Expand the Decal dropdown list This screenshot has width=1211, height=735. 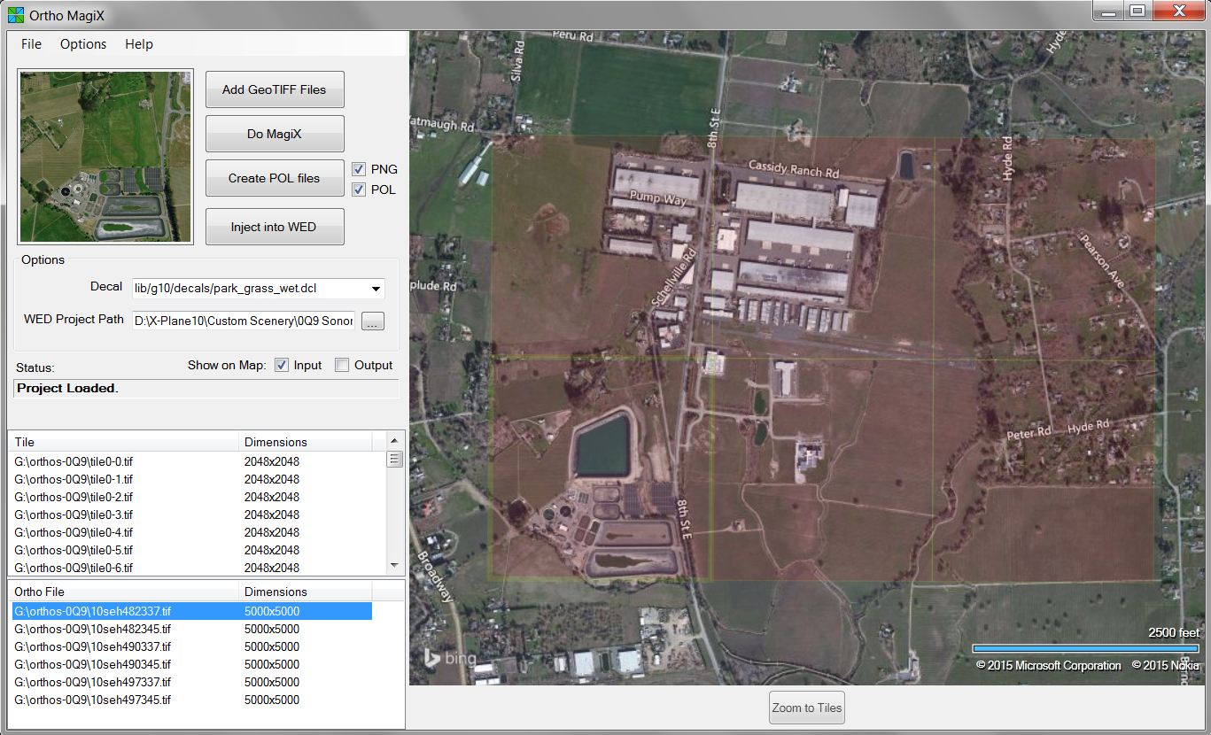376,289
